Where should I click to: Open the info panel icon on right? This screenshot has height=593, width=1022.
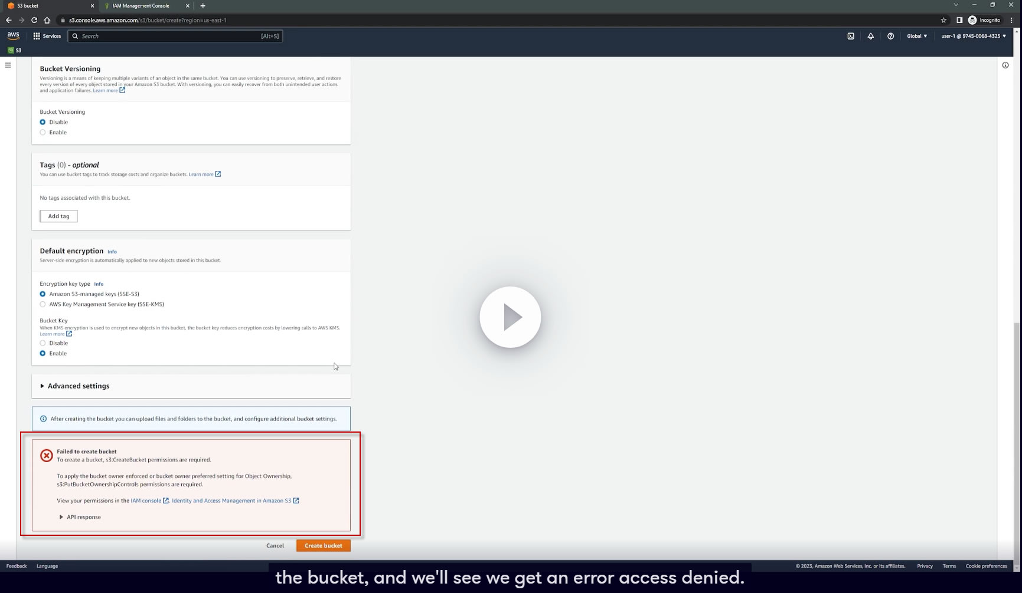pos(1005,65)
